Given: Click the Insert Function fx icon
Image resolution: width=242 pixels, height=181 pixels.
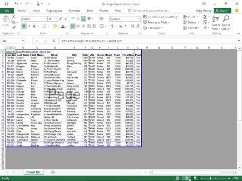Looking at the screenshot, I should point(54,41).
